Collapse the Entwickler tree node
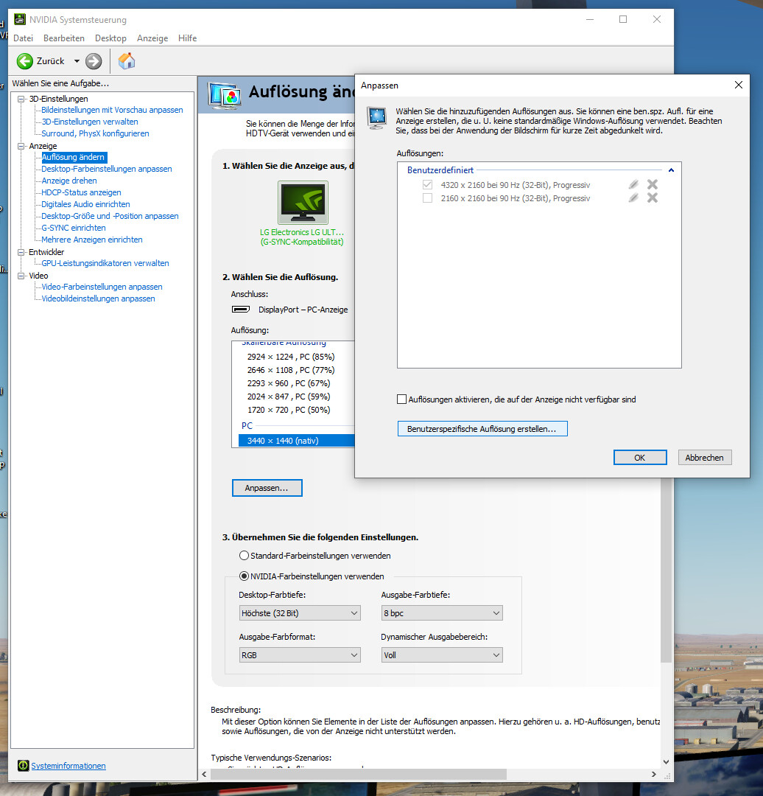The width and height of the screenshot is (763, 796). pyautogui.click(x=21, y=252)
